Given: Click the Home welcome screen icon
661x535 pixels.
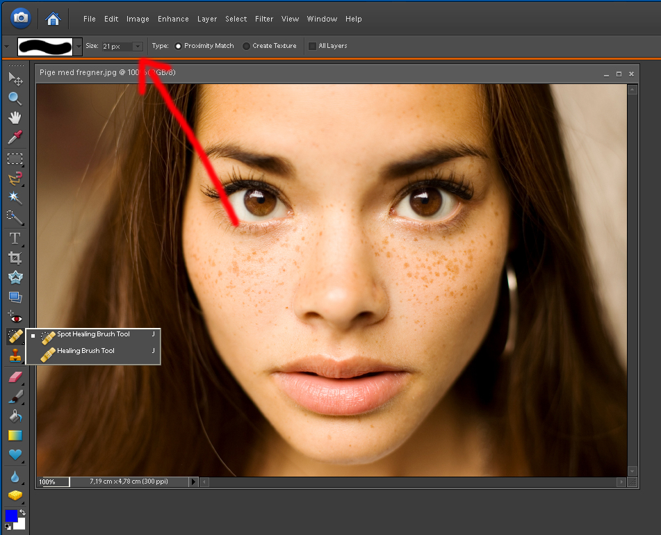Looking at the screenshot, I should pyautogui.click(x=52, y=18).
